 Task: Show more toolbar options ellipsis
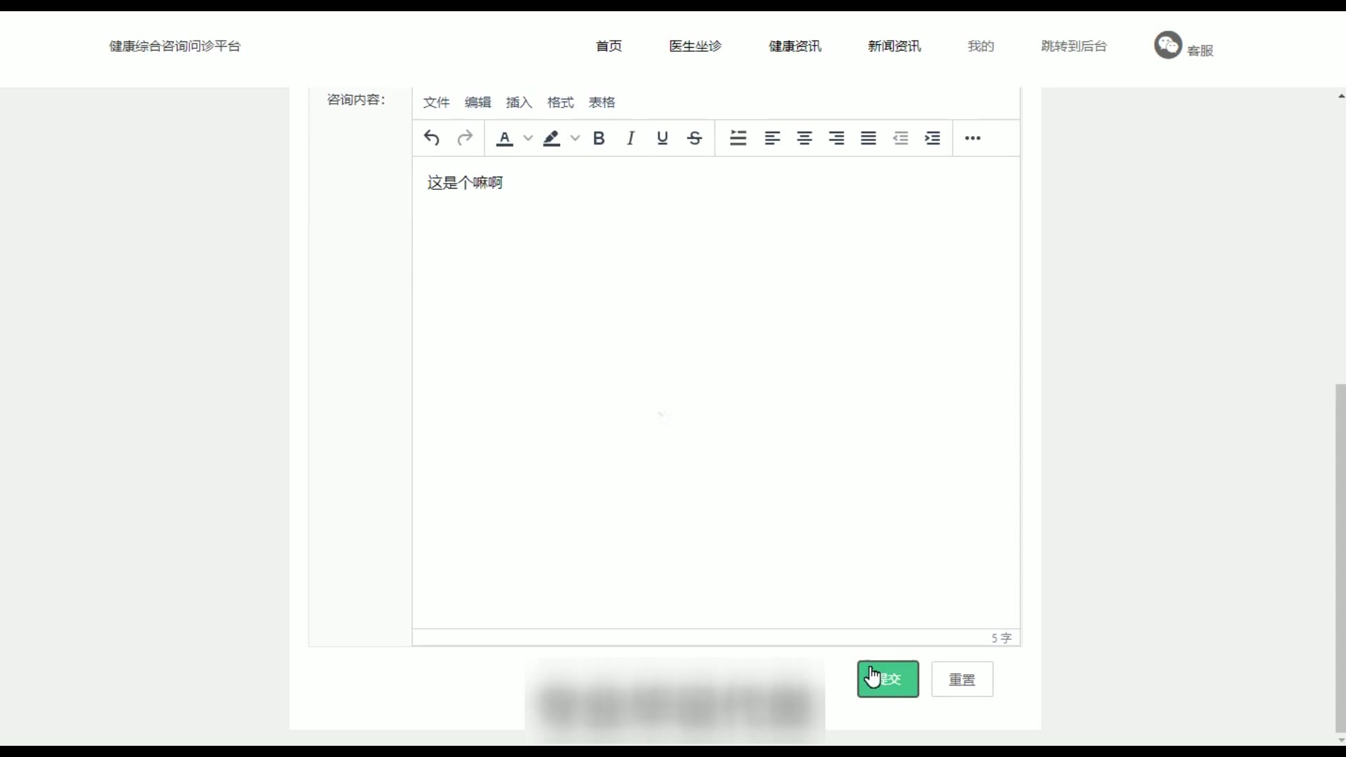(x=972, y=138)
